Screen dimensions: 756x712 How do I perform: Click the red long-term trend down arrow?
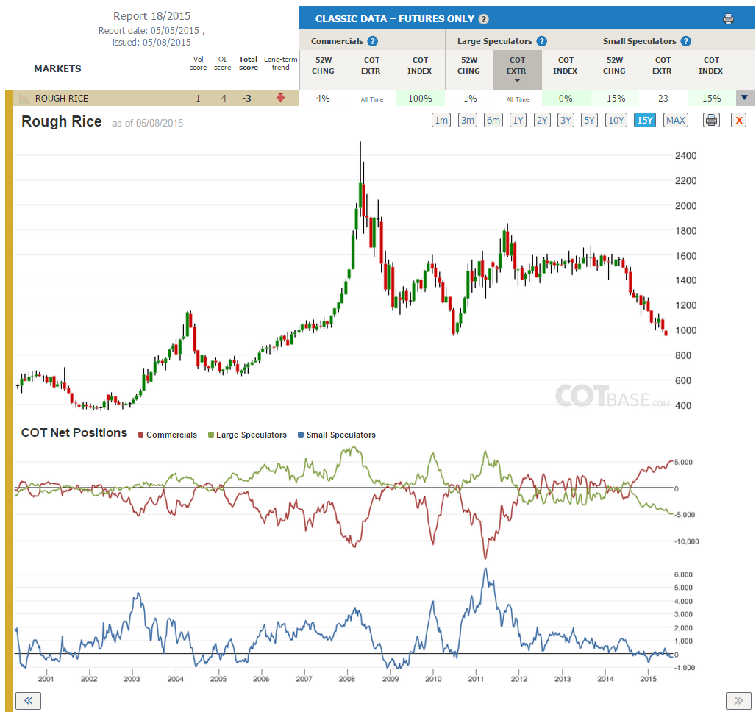(280, 98)
